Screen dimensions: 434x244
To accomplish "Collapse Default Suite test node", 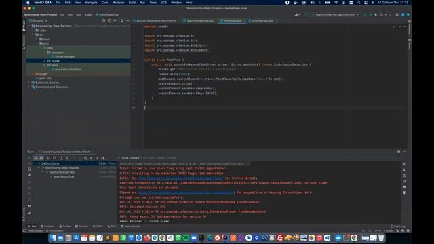I will pos(35,163).
